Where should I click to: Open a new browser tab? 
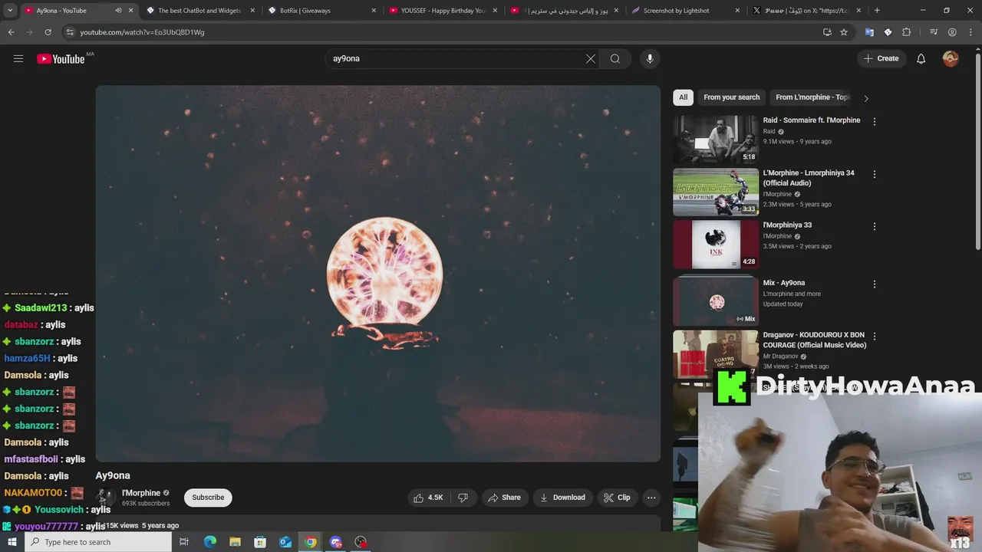point(877,11)
